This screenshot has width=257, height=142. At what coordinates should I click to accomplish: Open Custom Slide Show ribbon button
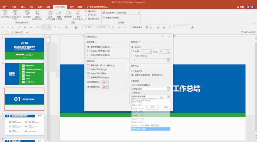tap(38, 15)
